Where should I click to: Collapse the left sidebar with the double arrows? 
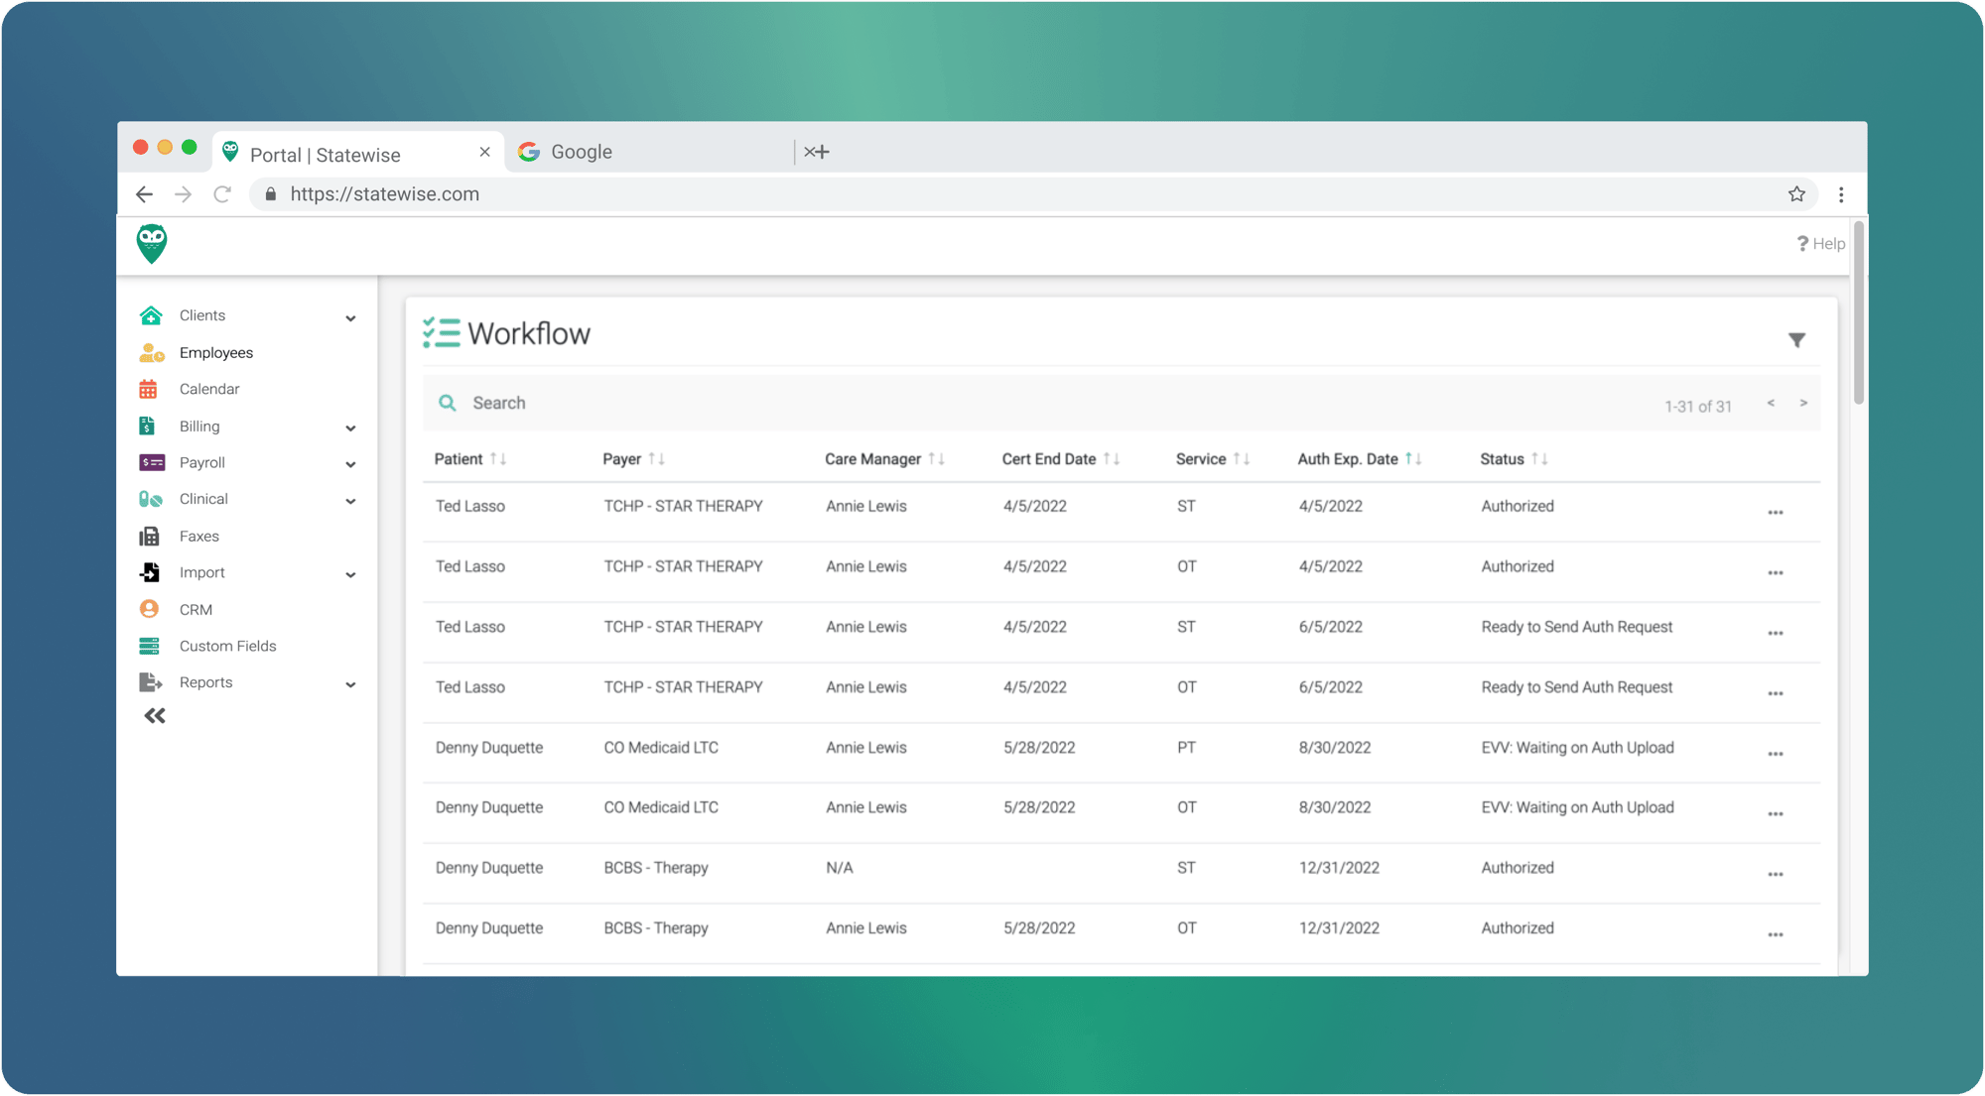tap(155, 715)
